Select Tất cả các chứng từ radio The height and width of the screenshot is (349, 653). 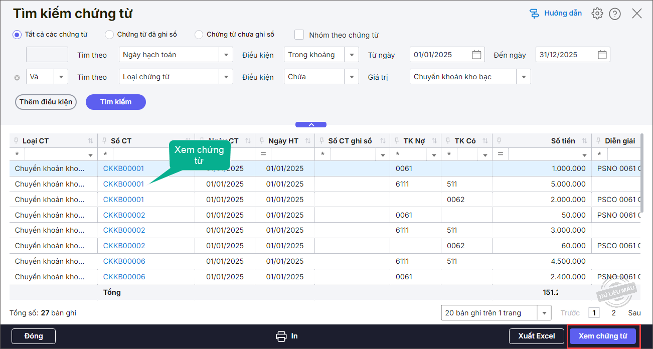(17, 35)
